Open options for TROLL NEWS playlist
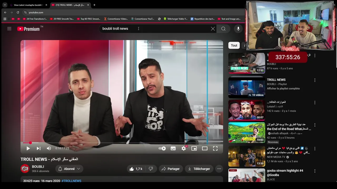 coord(315,80)
